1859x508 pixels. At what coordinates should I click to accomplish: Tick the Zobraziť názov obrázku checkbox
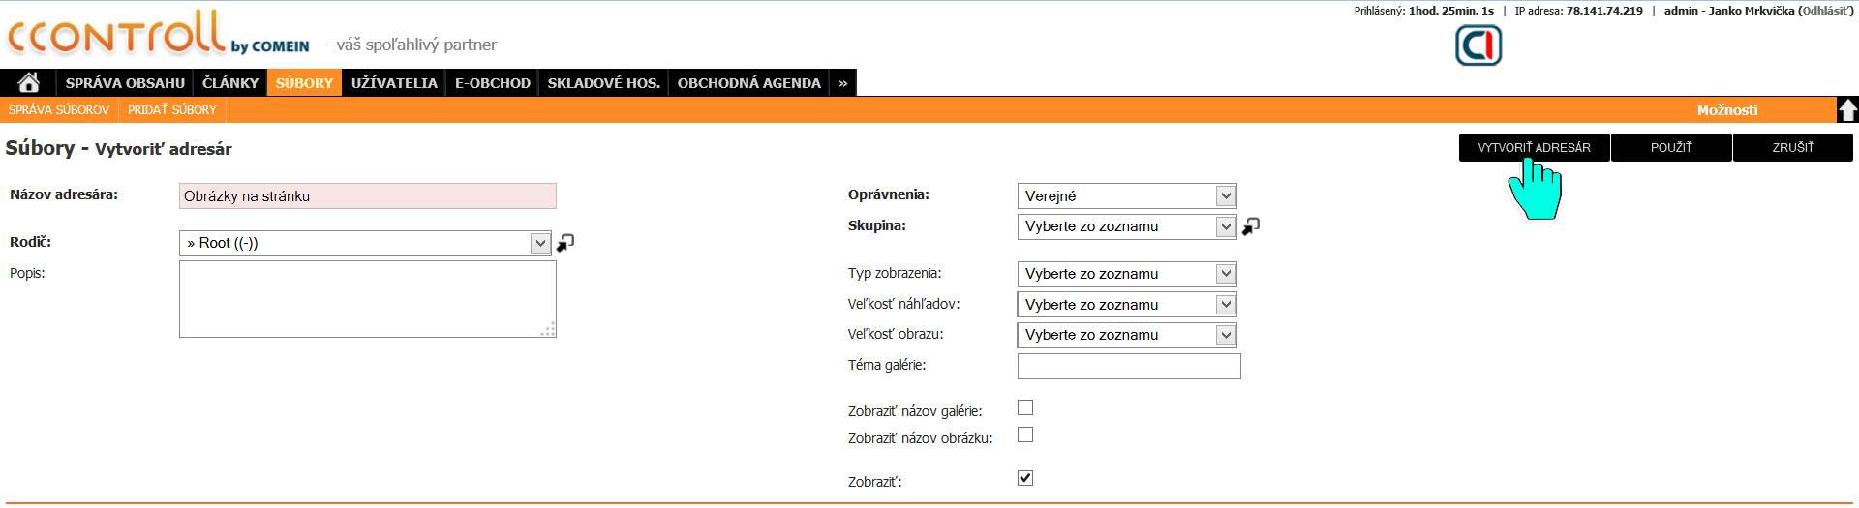click(1025, 434)
